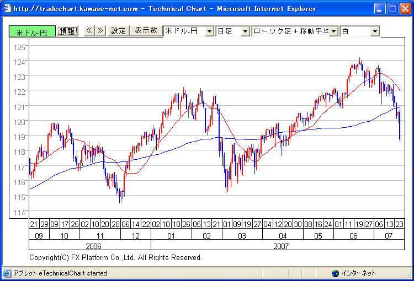Screen dimensions: 414x281
Task: Click the 情報 button
Action: [68, 31]
